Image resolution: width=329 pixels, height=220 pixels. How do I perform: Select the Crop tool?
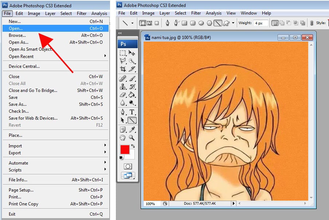[123, 69]
